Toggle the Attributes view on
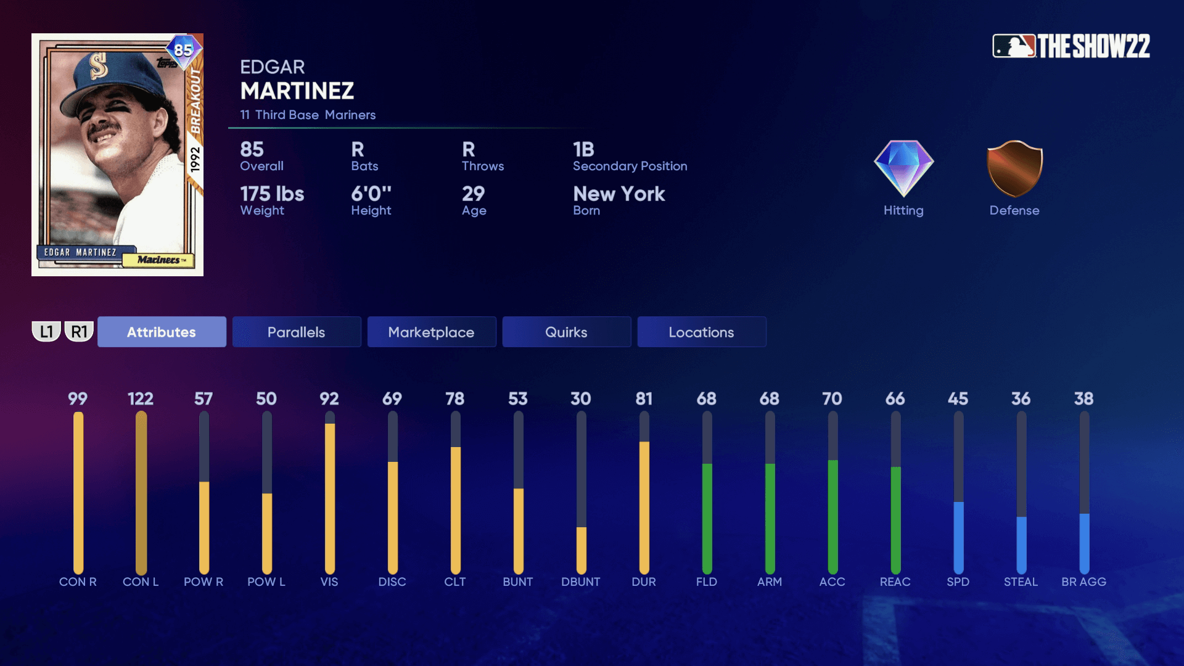The height and width of the screenshot is (666, 1184). (x=161, y=332)
